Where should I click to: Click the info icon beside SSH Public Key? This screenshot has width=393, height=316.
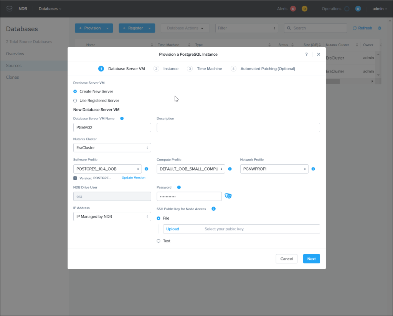click(x=214, y=209)
